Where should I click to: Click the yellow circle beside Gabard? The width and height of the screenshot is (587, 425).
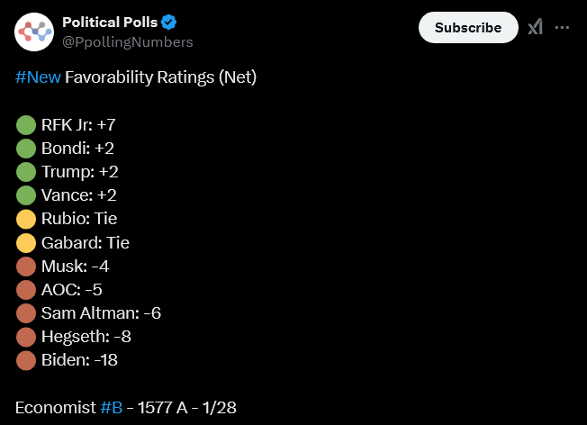(26, 242)
